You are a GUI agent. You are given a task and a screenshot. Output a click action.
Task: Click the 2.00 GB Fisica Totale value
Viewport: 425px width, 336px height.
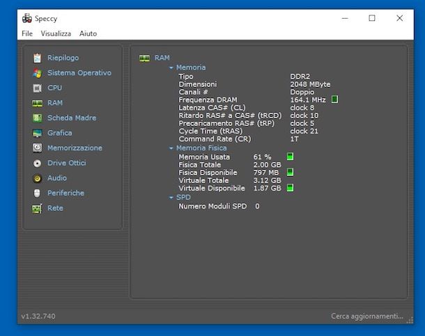[268, 165]
